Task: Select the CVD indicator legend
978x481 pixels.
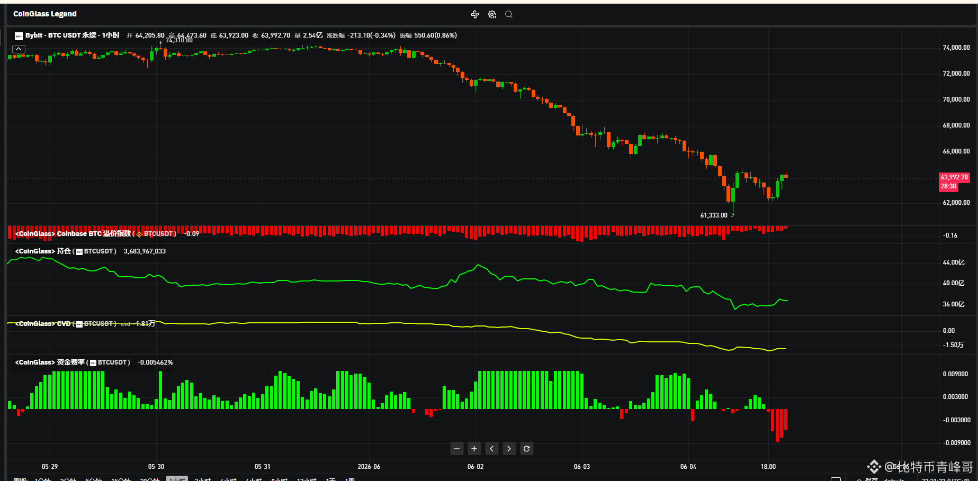Action: 66,323
